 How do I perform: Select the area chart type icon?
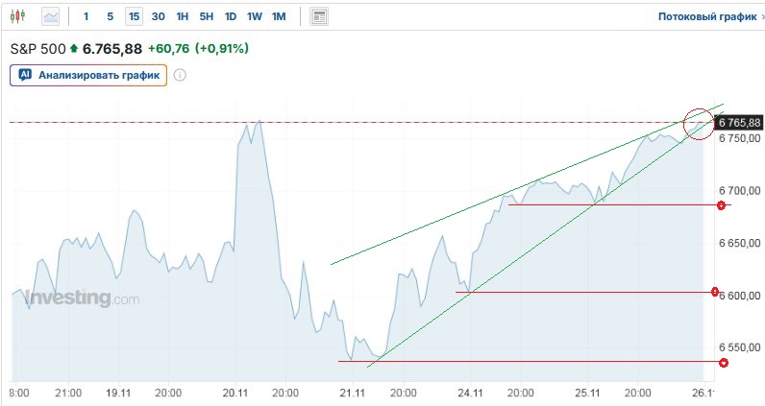coord(50,16)
